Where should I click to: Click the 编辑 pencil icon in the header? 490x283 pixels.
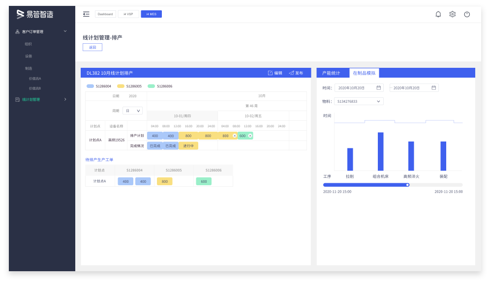270,73
